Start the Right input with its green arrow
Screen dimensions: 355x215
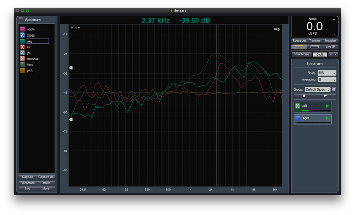coord(328,118)
